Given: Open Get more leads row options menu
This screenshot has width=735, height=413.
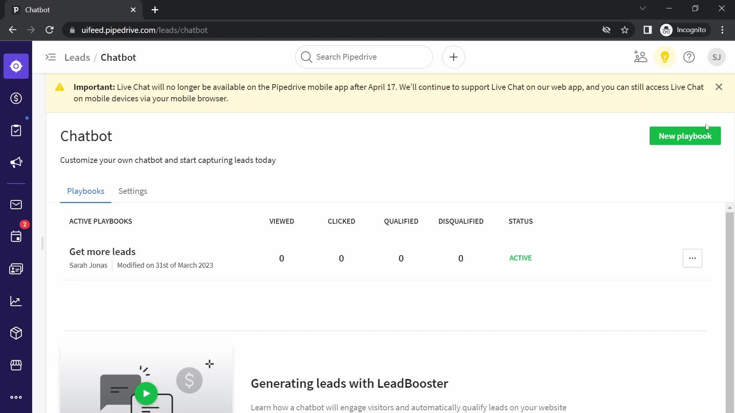Looking at the screenshot, I should pyautogui.click(x=693, y=258).
